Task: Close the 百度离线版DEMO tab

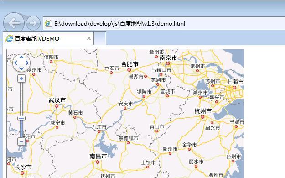Action: pos(89,38)
